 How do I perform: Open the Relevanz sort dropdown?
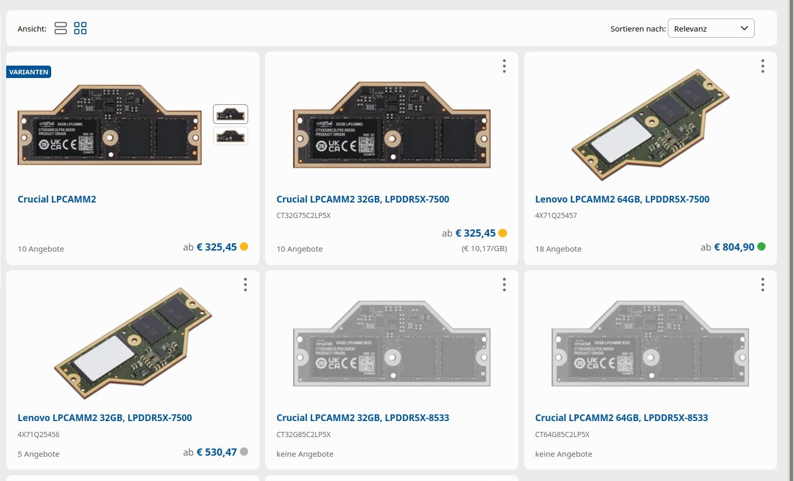[x=711, y=28]
